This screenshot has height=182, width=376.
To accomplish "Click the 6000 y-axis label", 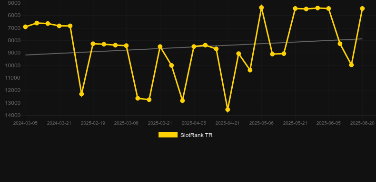I will [14, 15].
